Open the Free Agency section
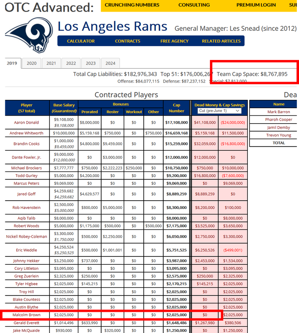Viewport: 299px width, 333px height. (x=174, y=41)
